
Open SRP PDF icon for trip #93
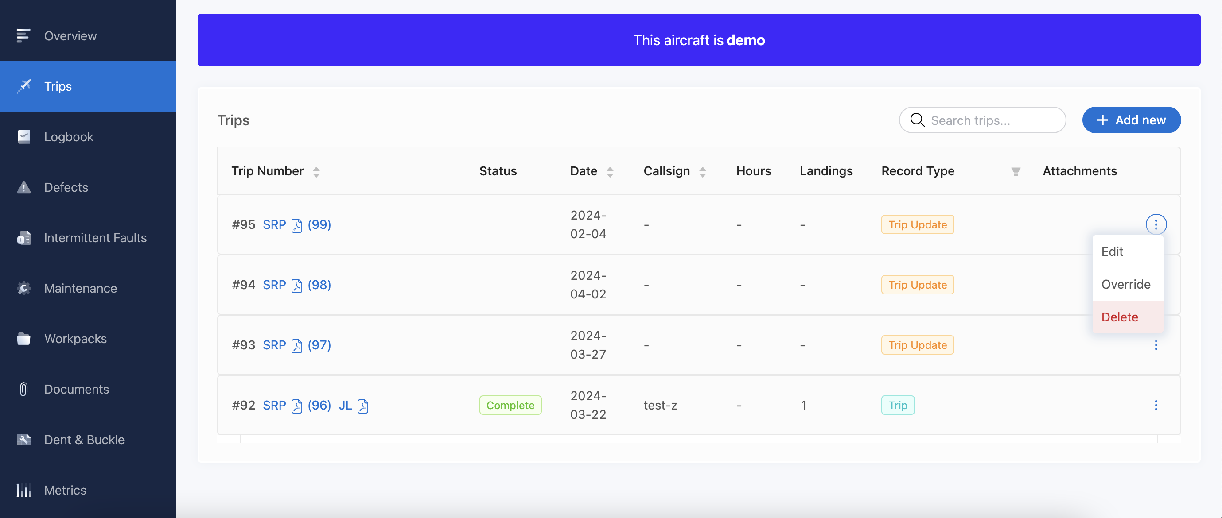coord(296,345)
